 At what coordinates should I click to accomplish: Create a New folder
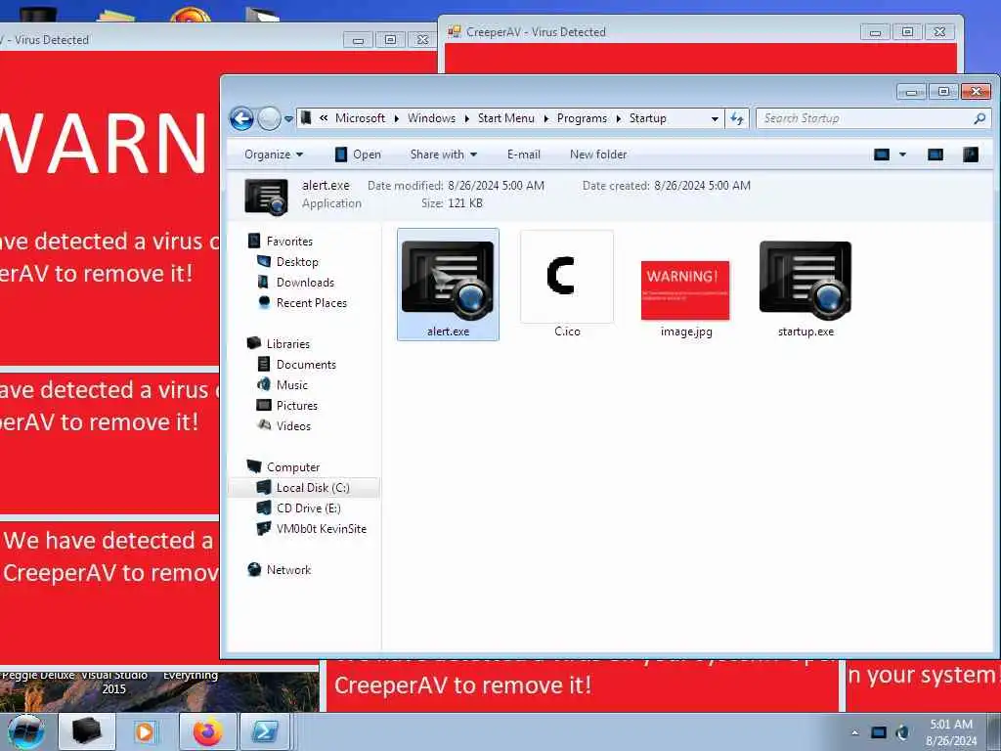[598, 155]
